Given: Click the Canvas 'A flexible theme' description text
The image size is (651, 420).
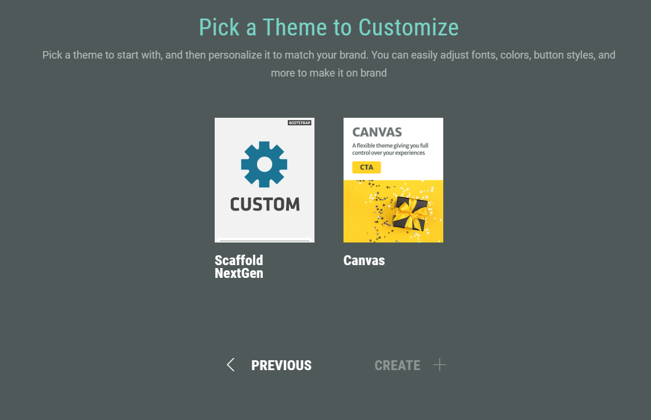Looking at the screenshot, I should 389,149.
